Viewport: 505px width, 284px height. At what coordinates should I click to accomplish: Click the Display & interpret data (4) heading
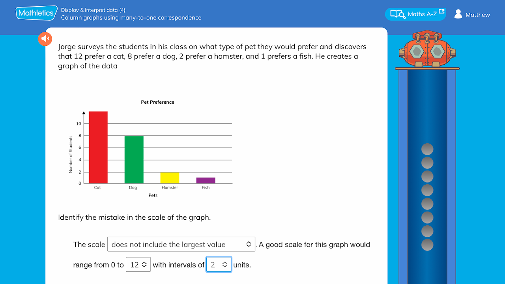93,10
